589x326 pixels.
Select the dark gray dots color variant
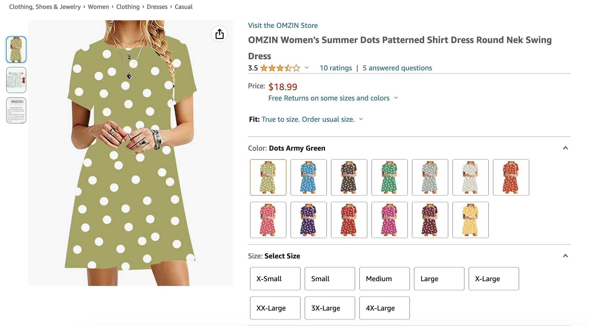tap(349, 177)
